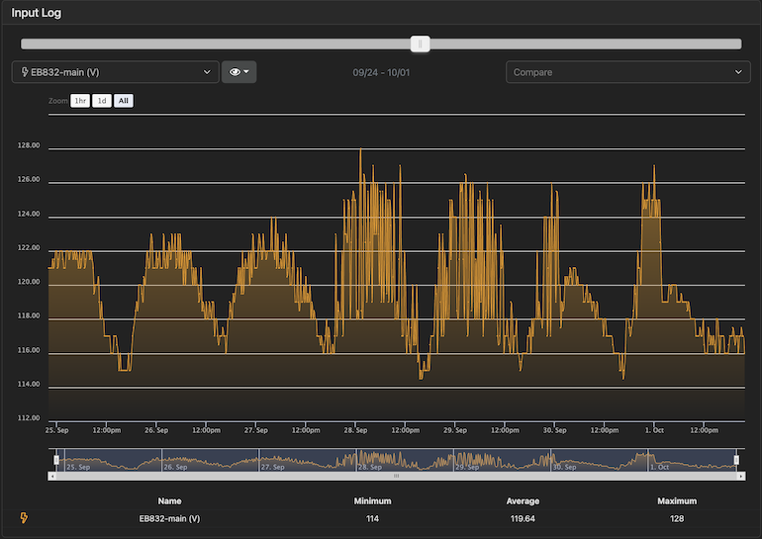762x539 pixels.
Task: Click the 30. Sep label in navigator
Action: [564, 467]
